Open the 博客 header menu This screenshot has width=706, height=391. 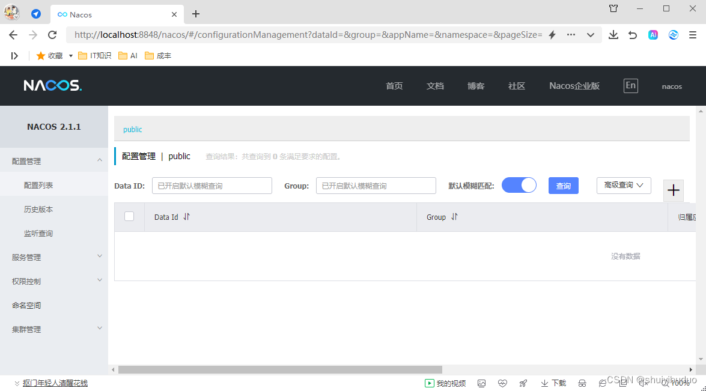click(x=475, y=86)
